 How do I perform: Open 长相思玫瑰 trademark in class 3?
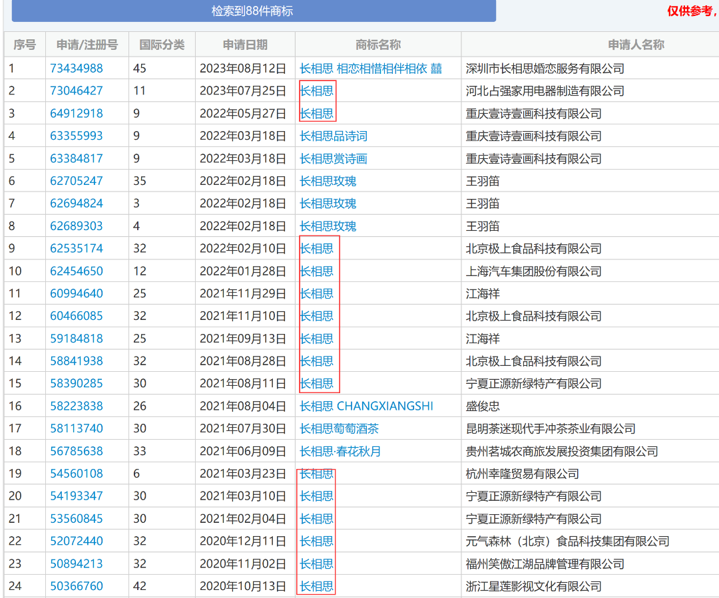click(x=328, y=204)
